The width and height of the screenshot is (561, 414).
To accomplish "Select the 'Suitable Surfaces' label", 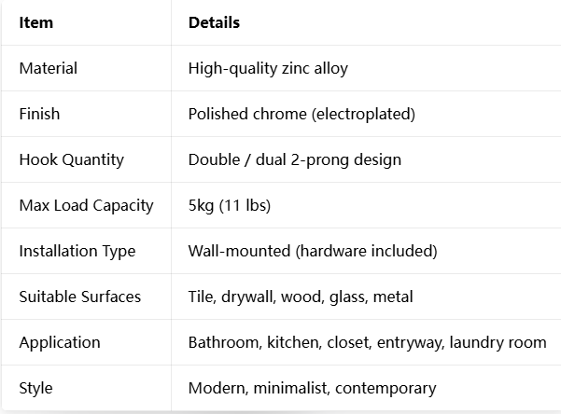I will pos(80,297).
